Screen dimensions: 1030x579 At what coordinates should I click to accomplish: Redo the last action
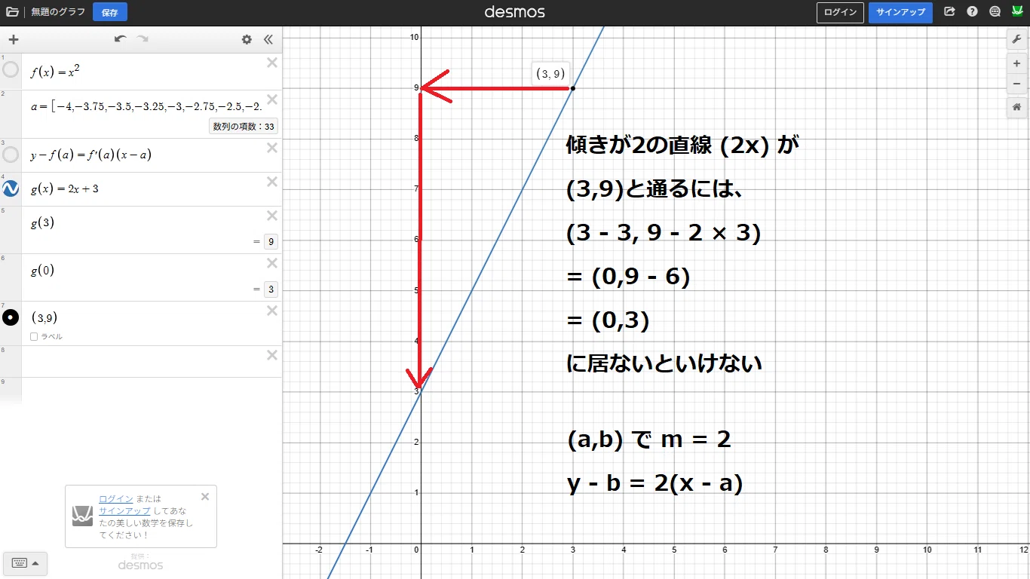coord(143,39)
